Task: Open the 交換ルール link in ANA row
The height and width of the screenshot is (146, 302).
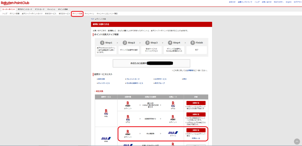Action: point(196,138)
